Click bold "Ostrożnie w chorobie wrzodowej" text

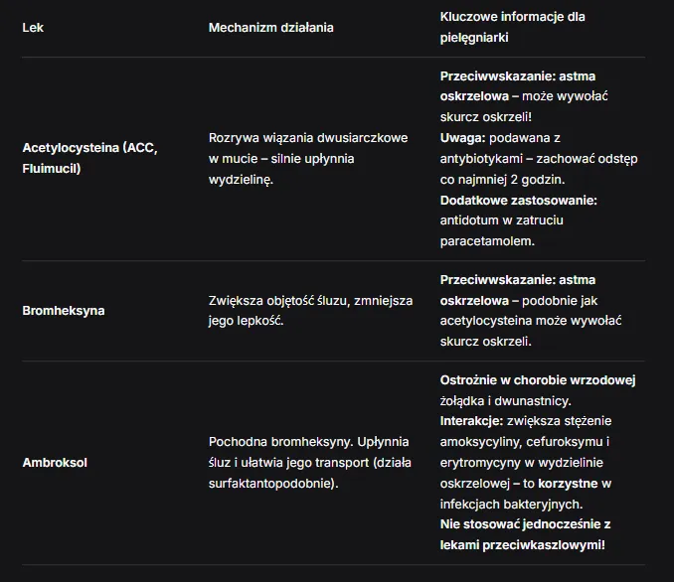pyautogui.click(x=538, y=380)
